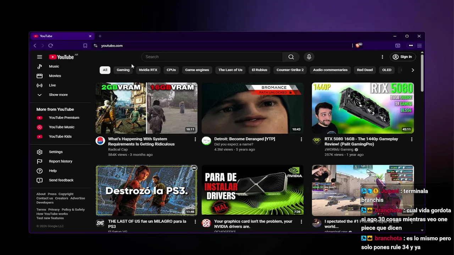Screen dimensions: 454x255
Task: Open Report history in the sidebar
Action: click(60, 161)
